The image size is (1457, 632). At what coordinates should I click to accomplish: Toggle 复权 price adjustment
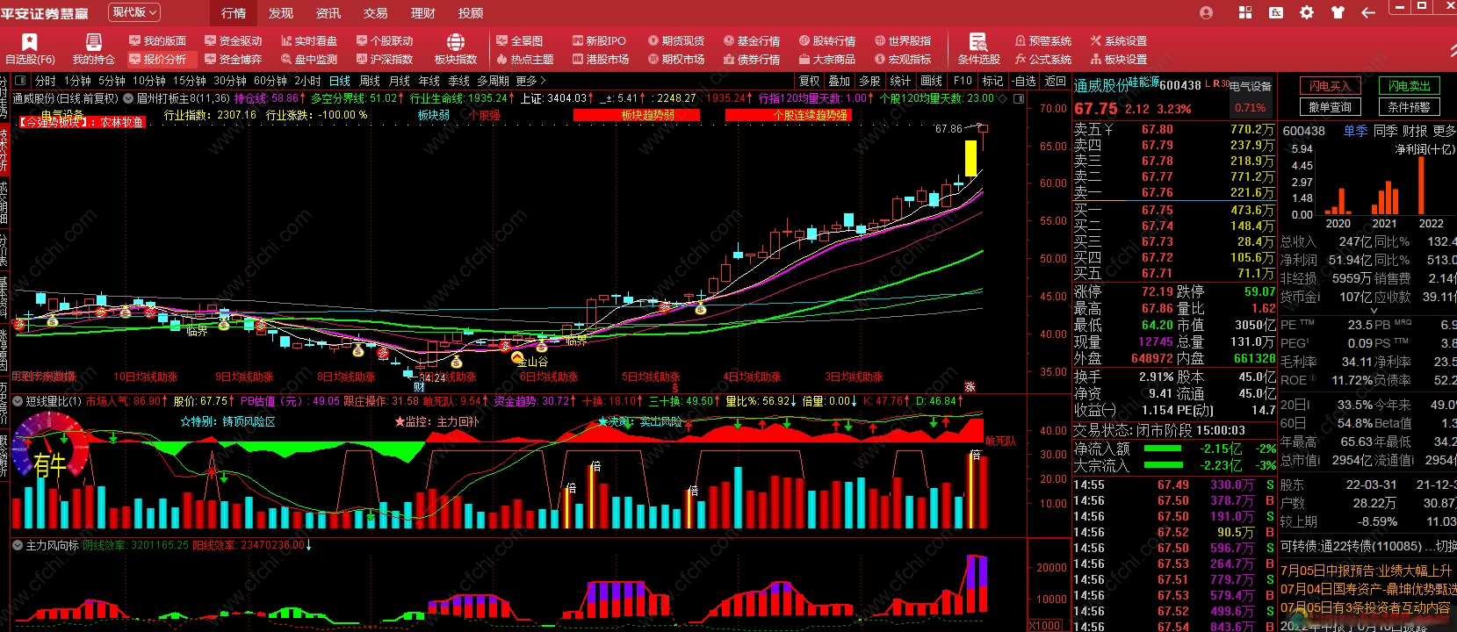point(809,81)
